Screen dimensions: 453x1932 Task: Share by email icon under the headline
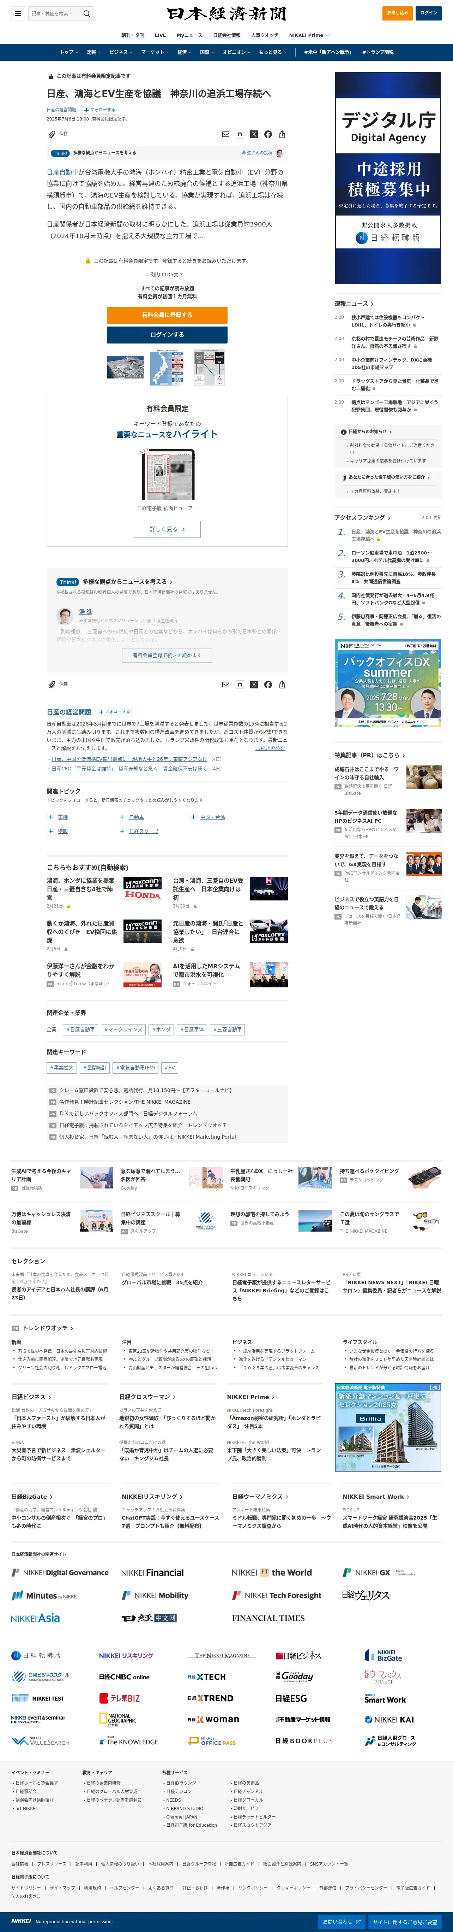[x=225, y=134]
